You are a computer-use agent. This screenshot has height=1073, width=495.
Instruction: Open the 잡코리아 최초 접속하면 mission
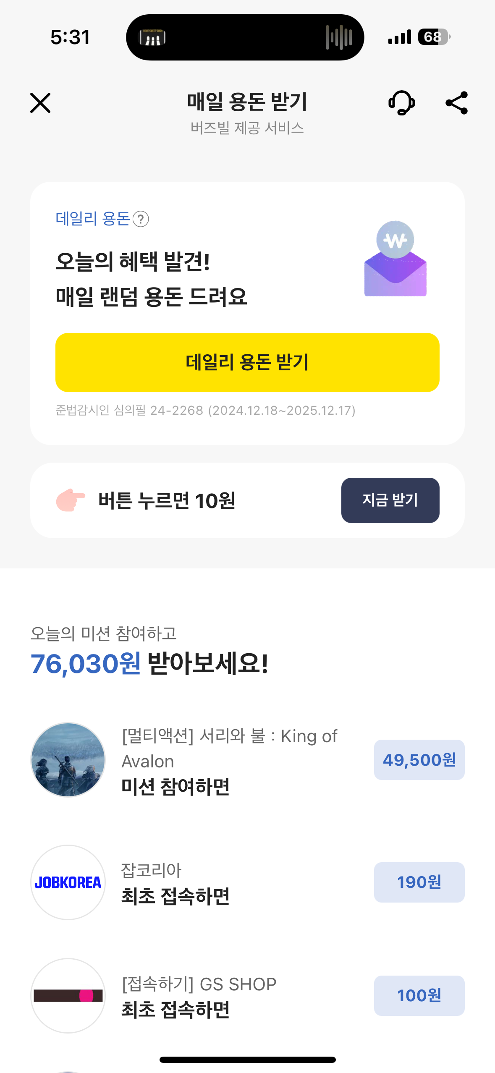[175, 883]
